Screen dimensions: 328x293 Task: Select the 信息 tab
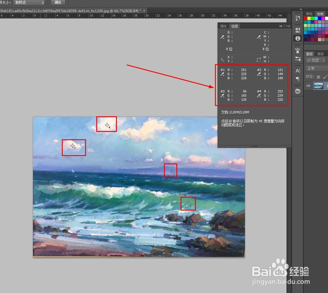tap(234, 26)
